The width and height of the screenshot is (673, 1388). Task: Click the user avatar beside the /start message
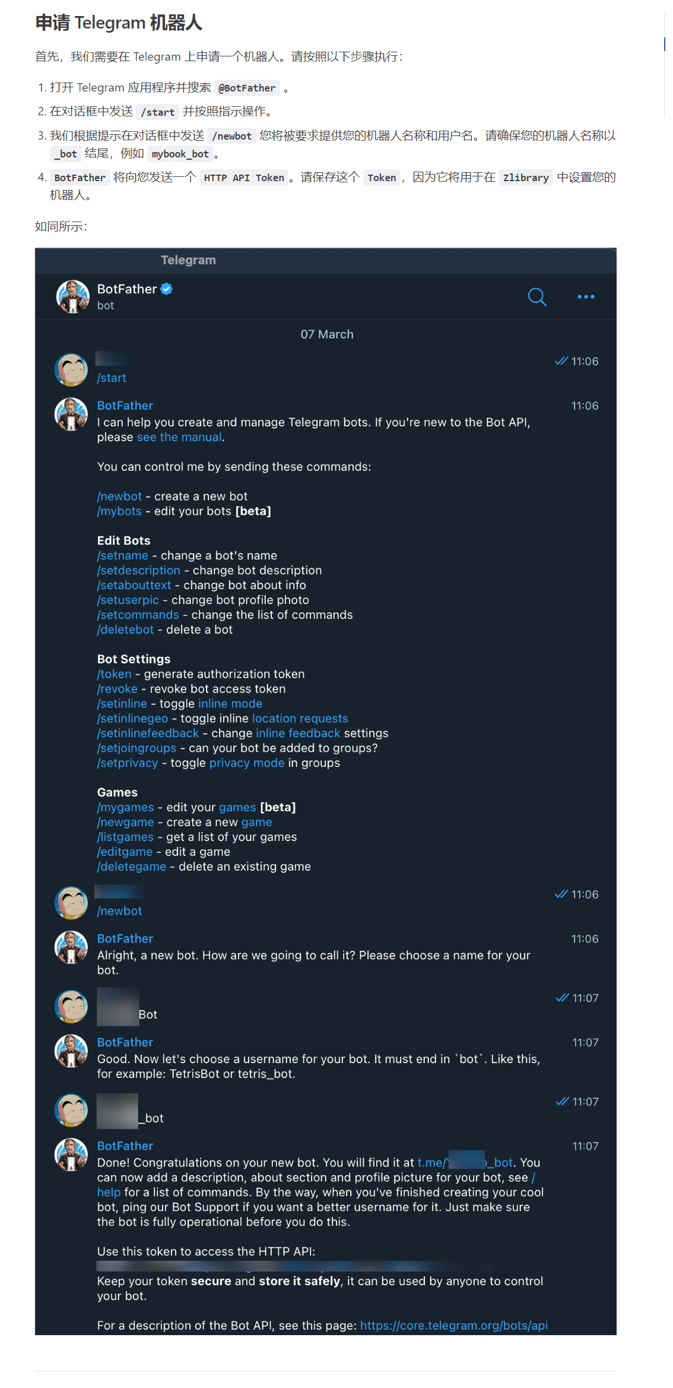pyautogui.click(x=71, y=369)
